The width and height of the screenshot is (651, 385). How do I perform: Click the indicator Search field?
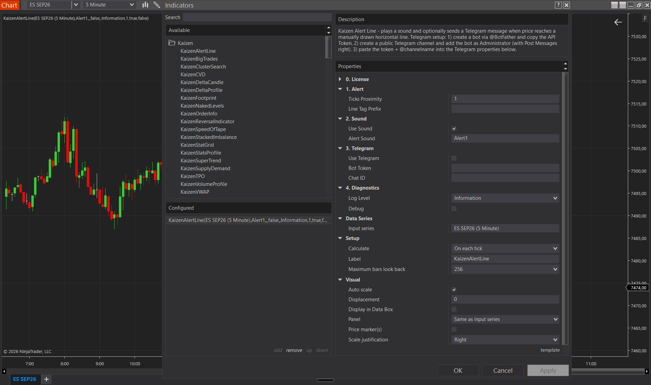click(x=257, y=17)
